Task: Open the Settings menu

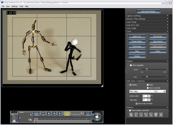Action: pos(14,6)
